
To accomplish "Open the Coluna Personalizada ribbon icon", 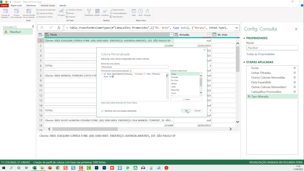I will click(x=16, y=13).
